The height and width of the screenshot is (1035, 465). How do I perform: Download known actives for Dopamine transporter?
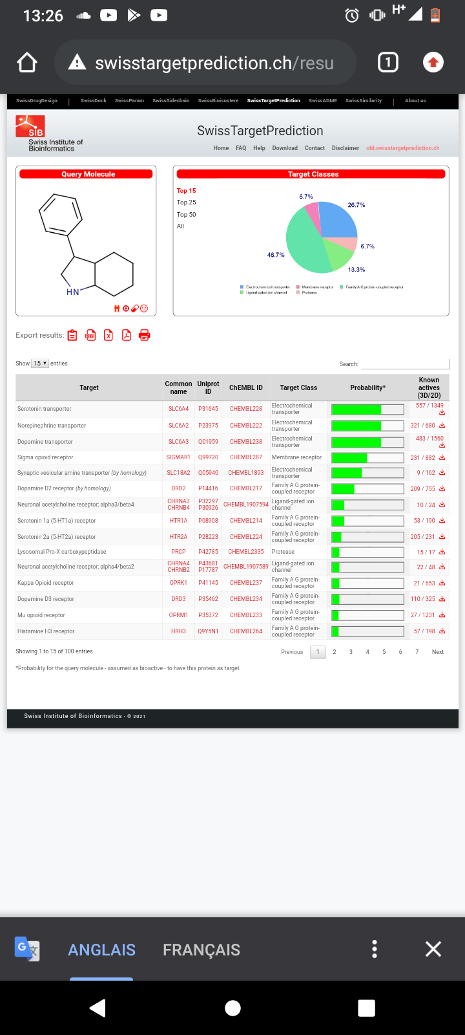point(442,445)
